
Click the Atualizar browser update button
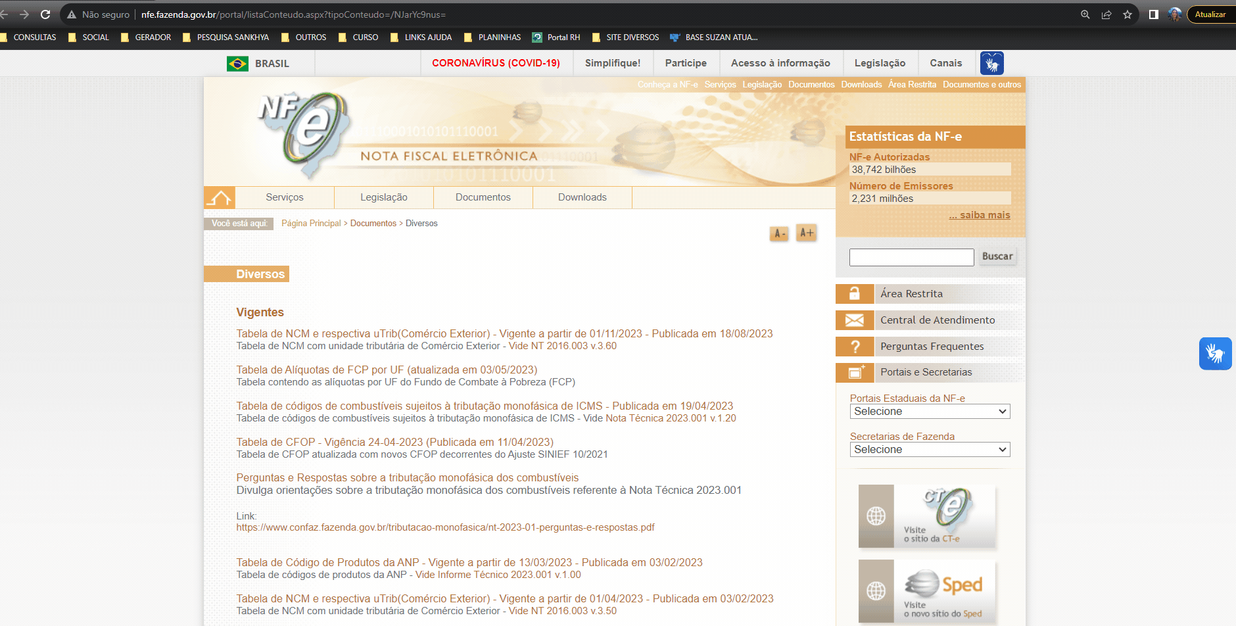1210,14
